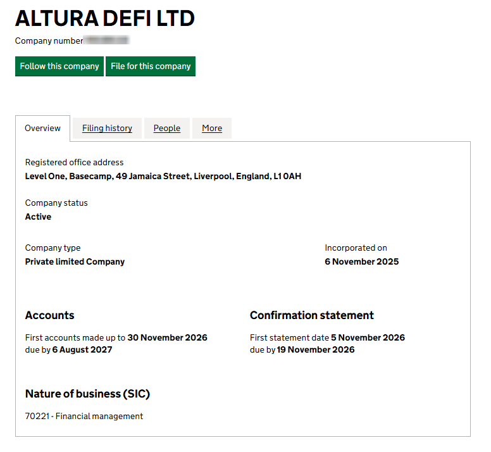The height and width of the screenshot is (452, 491).
Task: Click the Follow this company button
Action: point(59,66)
